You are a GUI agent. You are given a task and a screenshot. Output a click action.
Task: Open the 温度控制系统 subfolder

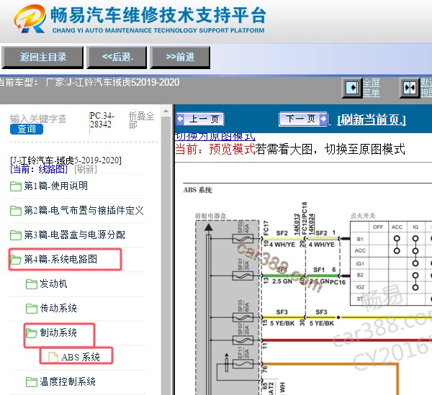[68, 381]
